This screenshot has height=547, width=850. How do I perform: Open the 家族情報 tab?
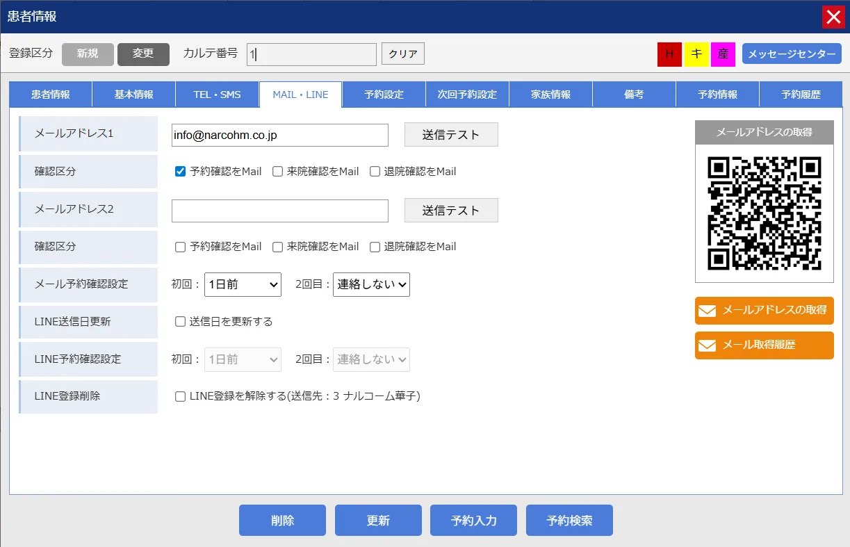(550, 95)
